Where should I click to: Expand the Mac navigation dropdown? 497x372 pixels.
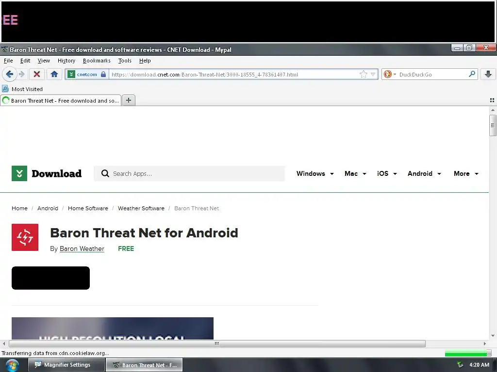[355, 173]
